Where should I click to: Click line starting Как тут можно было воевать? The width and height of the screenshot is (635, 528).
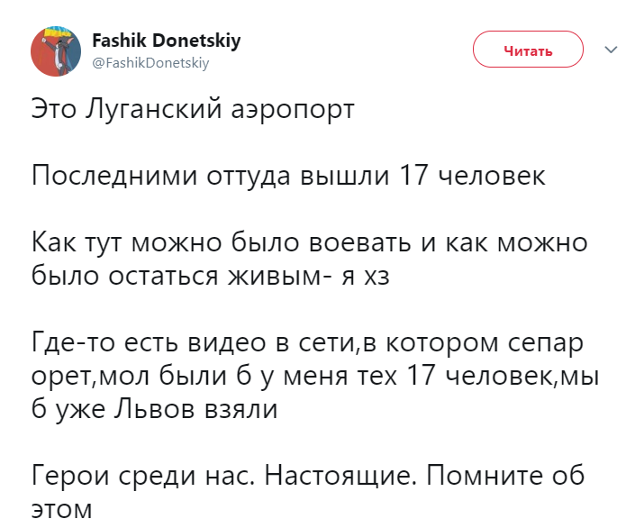pos(310,242)
